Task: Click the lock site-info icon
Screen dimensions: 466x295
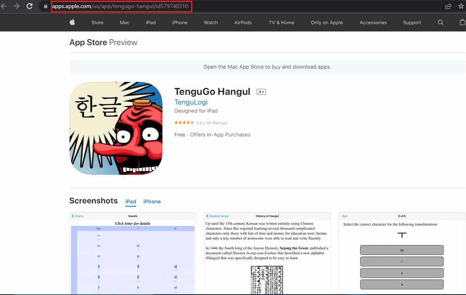Action: pos(46,6)
